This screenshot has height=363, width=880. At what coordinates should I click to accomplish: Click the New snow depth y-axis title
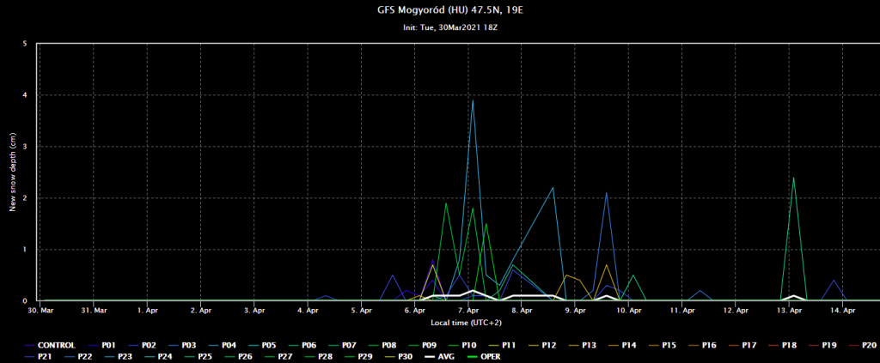[x=13, y=172]
